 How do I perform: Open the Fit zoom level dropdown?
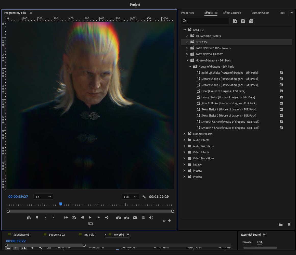[43, 197]
